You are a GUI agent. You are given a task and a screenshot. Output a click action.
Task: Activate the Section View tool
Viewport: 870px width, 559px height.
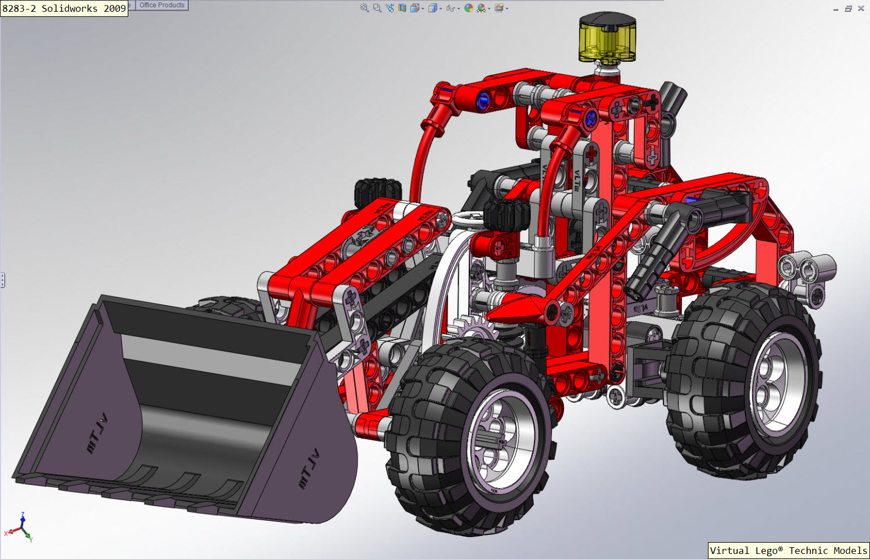(402, 8)
